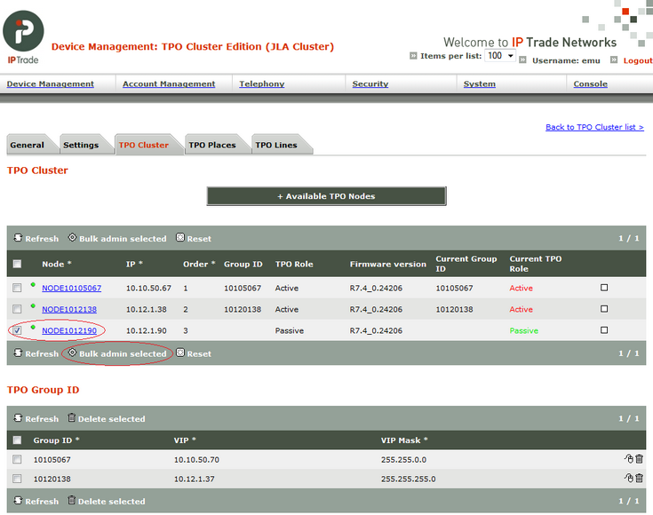Viewport: 653px width, 515px height.
Task: Click IP address 10.12.1.90 cell
Action: click(147, 330)
